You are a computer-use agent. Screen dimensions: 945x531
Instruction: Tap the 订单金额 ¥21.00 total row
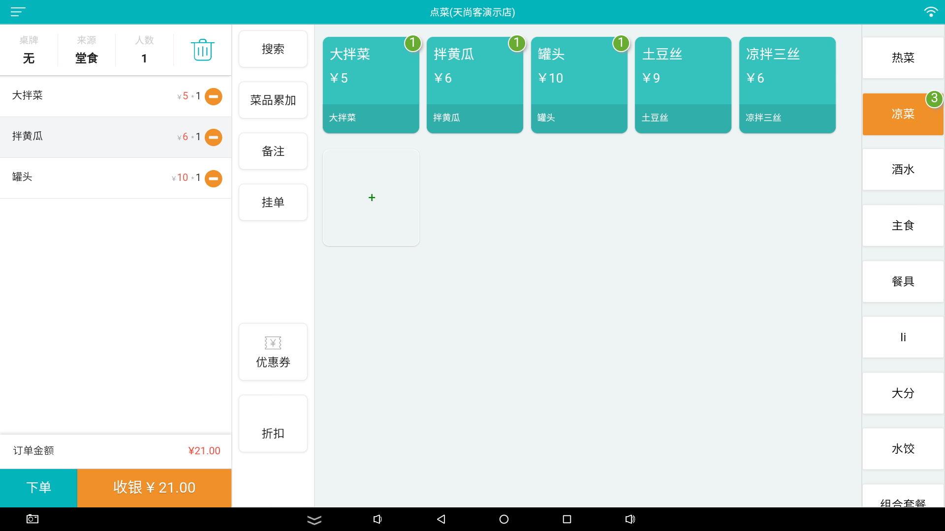coord(116,451)
